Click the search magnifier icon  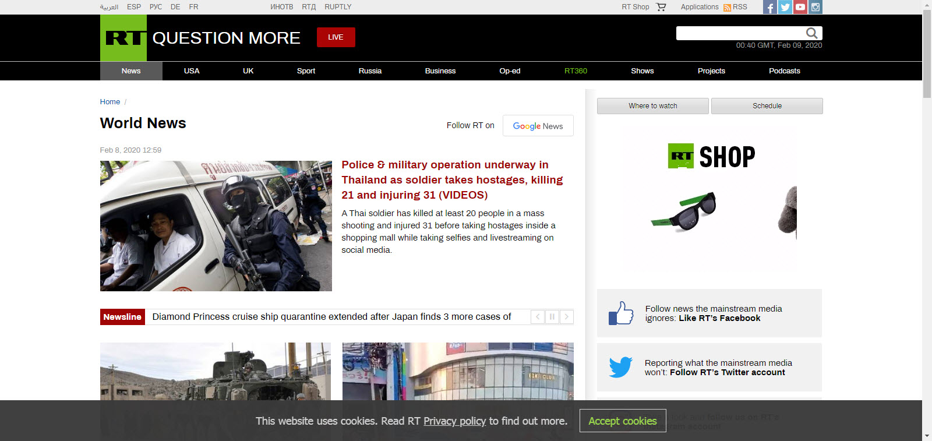tap(812, 33)
